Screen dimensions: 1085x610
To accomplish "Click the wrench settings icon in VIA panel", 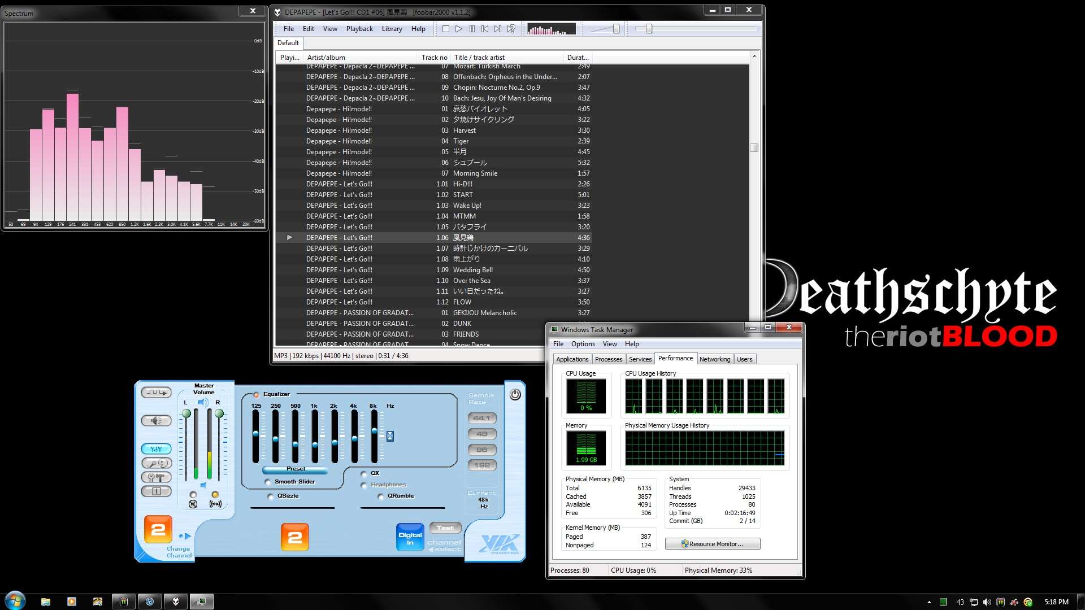I will (157, 477).
